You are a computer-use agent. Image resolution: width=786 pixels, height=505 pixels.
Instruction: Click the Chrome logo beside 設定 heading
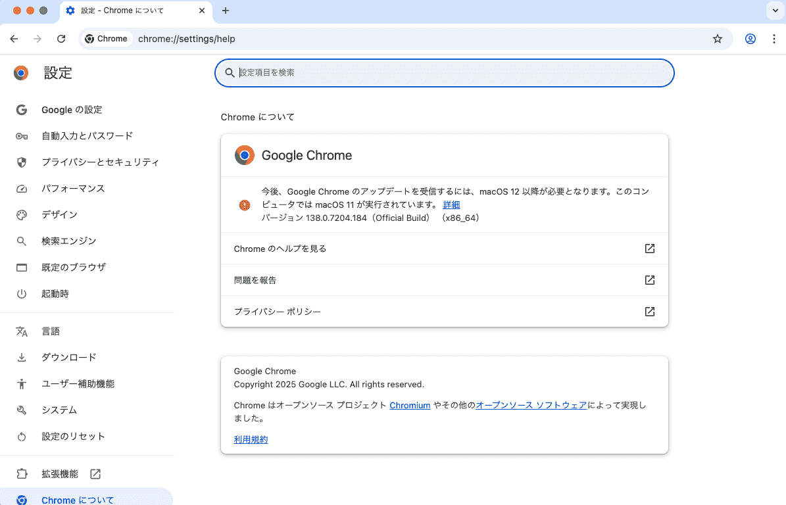21,73
